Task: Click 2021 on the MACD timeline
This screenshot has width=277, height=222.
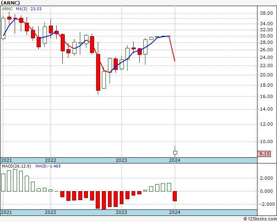Action: [7, 212]
